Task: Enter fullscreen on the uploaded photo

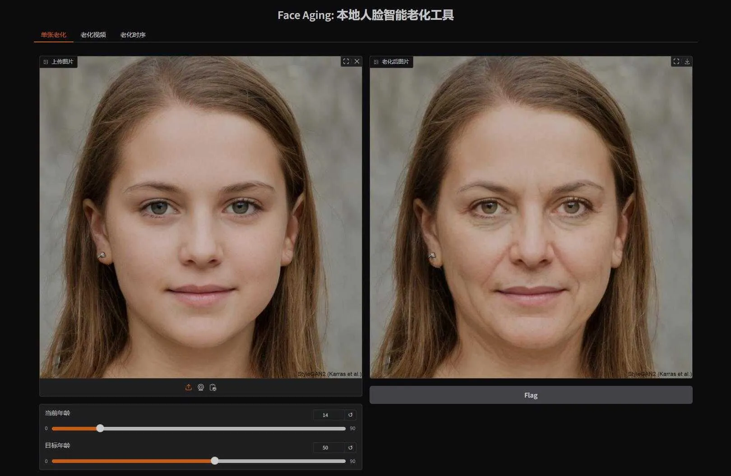Action: coord(347,61)
